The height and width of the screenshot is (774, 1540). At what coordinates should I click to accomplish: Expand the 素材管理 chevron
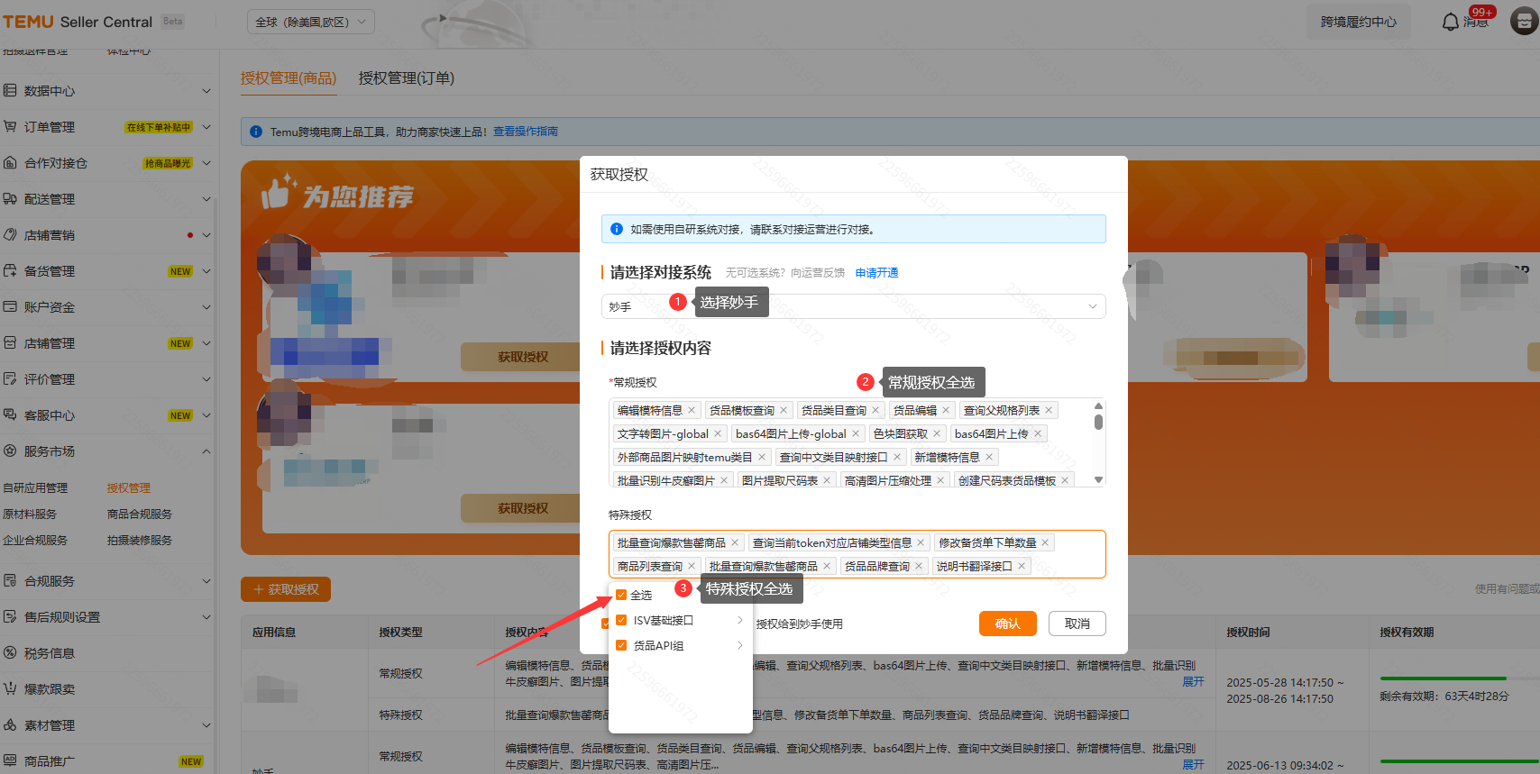(206, 725)
